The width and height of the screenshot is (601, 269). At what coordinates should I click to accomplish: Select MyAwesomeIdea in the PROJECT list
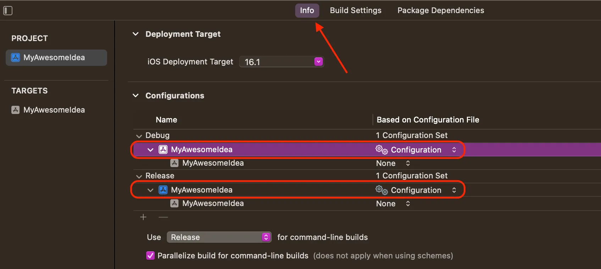[54, 57]
